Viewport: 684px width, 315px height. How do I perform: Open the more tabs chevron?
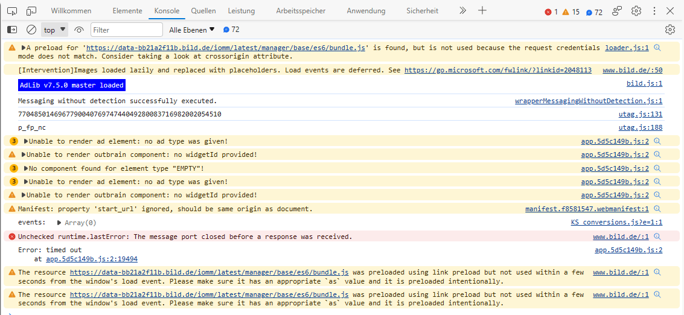463,11
